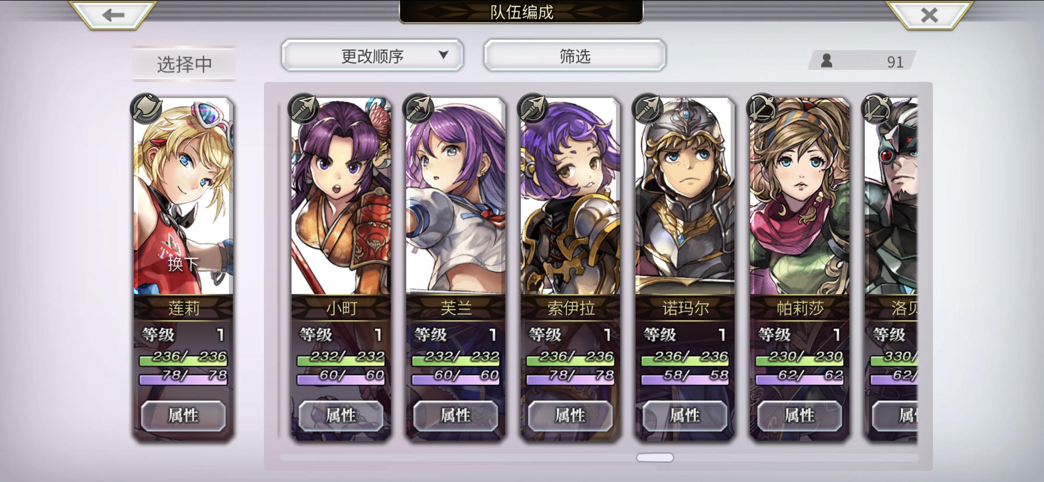This screenshot has height=482, width=1044.
Task: Click the spear icon on 诺玛尔
Action: coord(647,108)
